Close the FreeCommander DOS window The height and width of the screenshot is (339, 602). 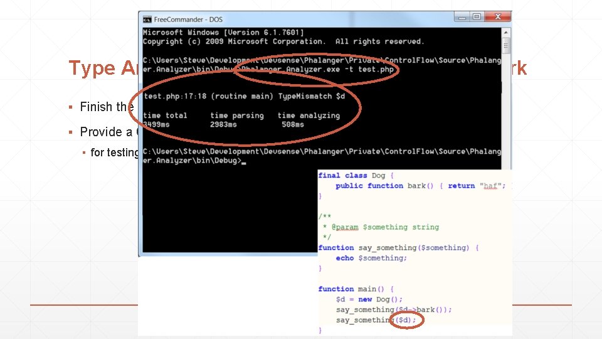coord(497,17)
